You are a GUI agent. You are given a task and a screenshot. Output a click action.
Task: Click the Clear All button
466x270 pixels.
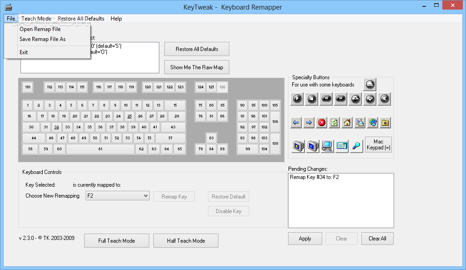[377, 239]
